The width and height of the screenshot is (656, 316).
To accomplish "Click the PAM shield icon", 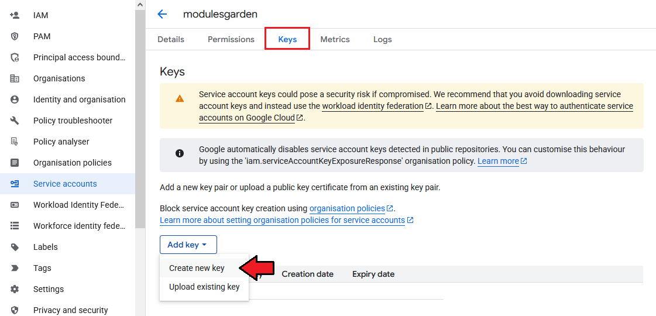I will click(x=15, y=36).
